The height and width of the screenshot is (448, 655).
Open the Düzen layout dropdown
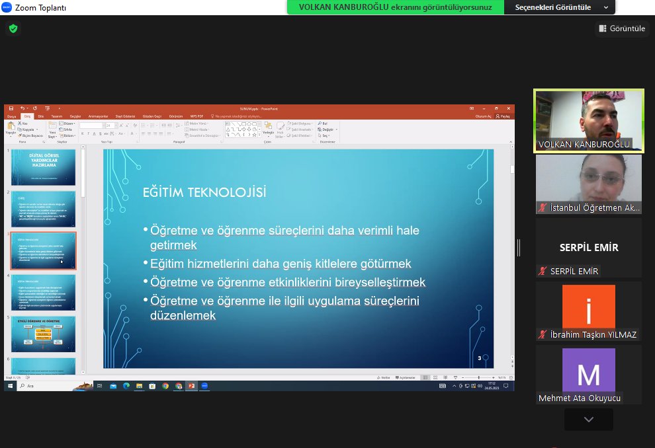point(67,124)
